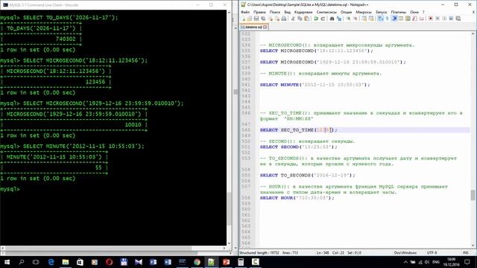Open Find with the binoculars icon
477x268 pixels.
pos(332,19)
